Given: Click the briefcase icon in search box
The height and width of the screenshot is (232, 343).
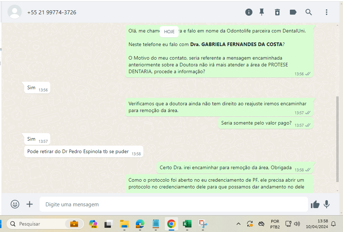Looking at the screenshot, I should coord(74,224).
